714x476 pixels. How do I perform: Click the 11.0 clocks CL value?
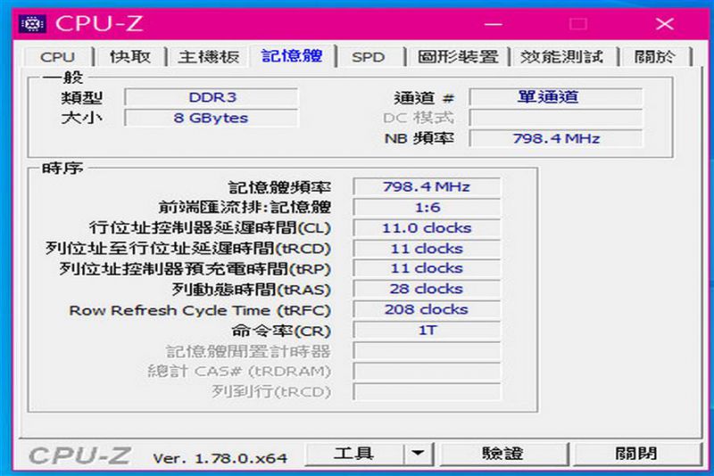(427, 228)
